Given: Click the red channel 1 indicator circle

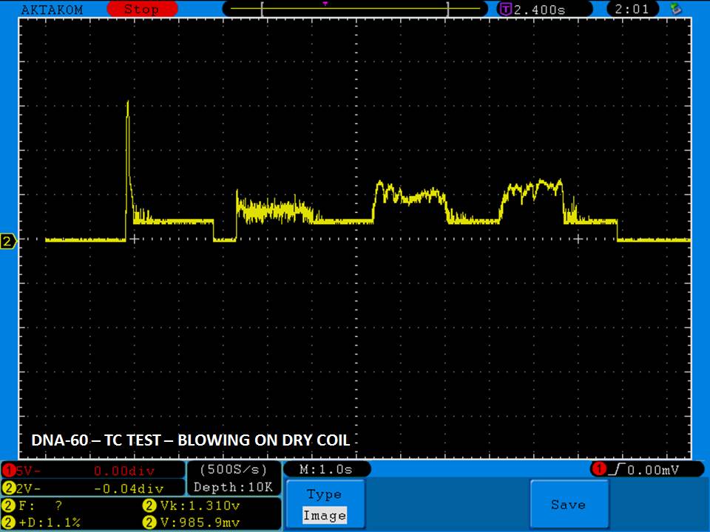Looking at the screenshot, I should click(8, 471).
